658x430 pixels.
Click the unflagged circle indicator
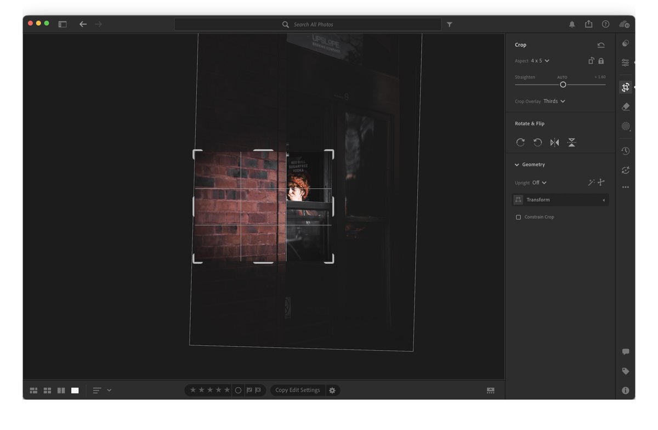tap(238, 391)
